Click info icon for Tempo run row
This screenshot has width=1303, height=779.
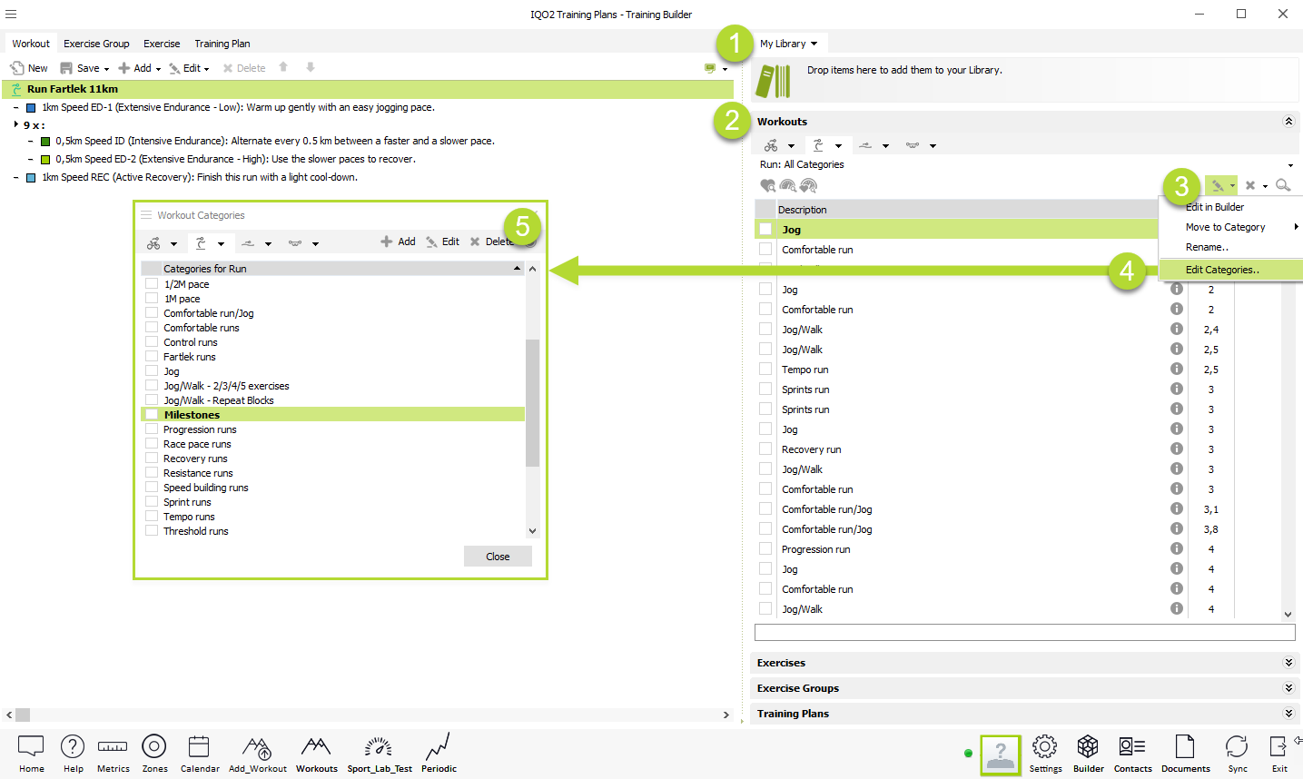(x=1177, y=370)
